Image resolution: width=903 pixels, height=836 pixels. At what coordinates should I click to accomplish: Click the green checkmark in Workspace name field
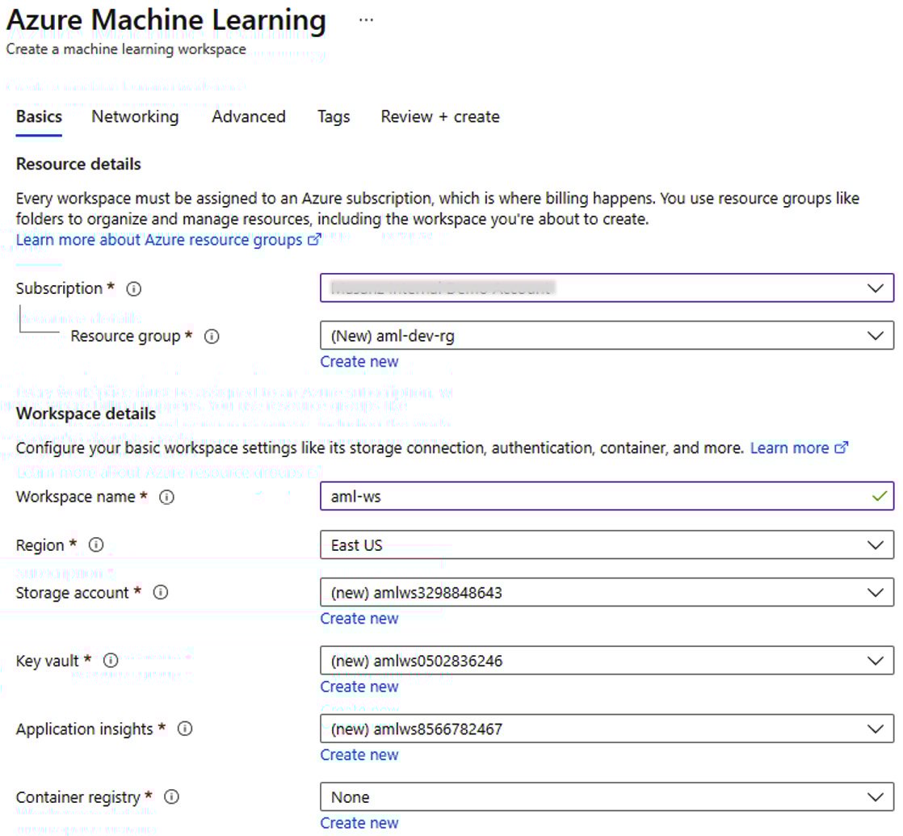pos(880,496)
